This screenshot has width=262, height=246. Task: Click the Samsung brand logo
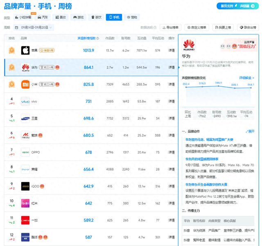pyautogui.click(x=25, y=118)
